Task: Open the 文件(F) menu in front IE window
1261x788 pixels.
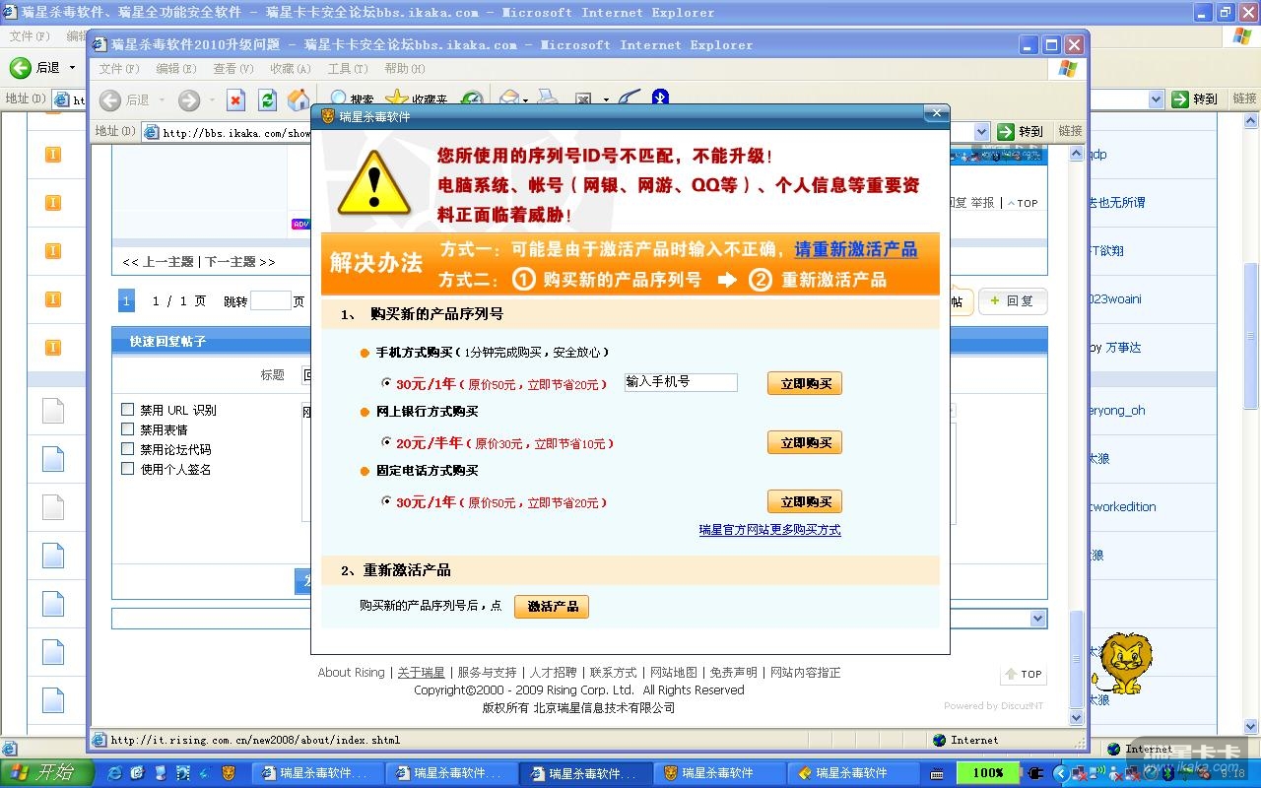Action: [x=119, y=69]
